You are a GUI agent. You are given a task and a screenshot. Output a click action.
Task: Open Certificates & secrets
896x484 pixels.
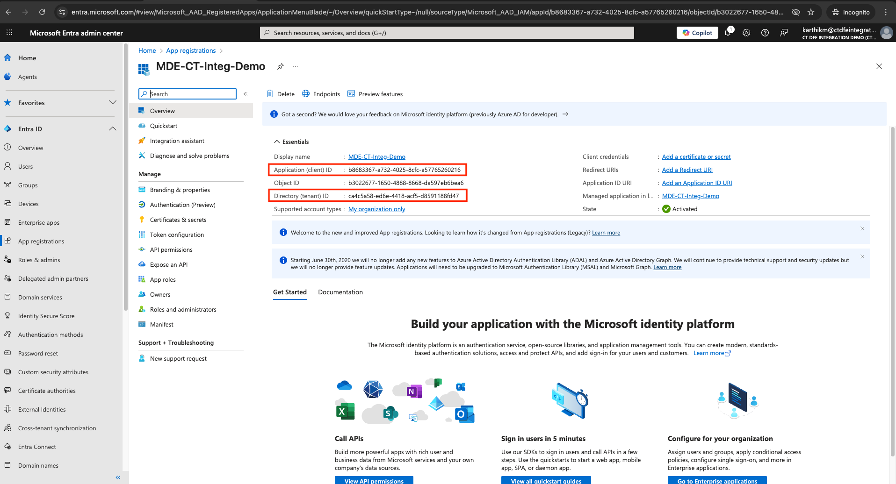pos(178,220)
